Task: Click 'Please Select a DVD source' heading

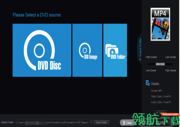Action: [x=37, y=15]
